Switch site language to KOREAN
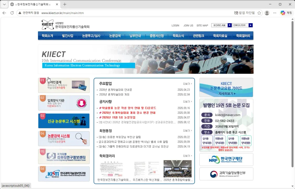 [219, 25]
